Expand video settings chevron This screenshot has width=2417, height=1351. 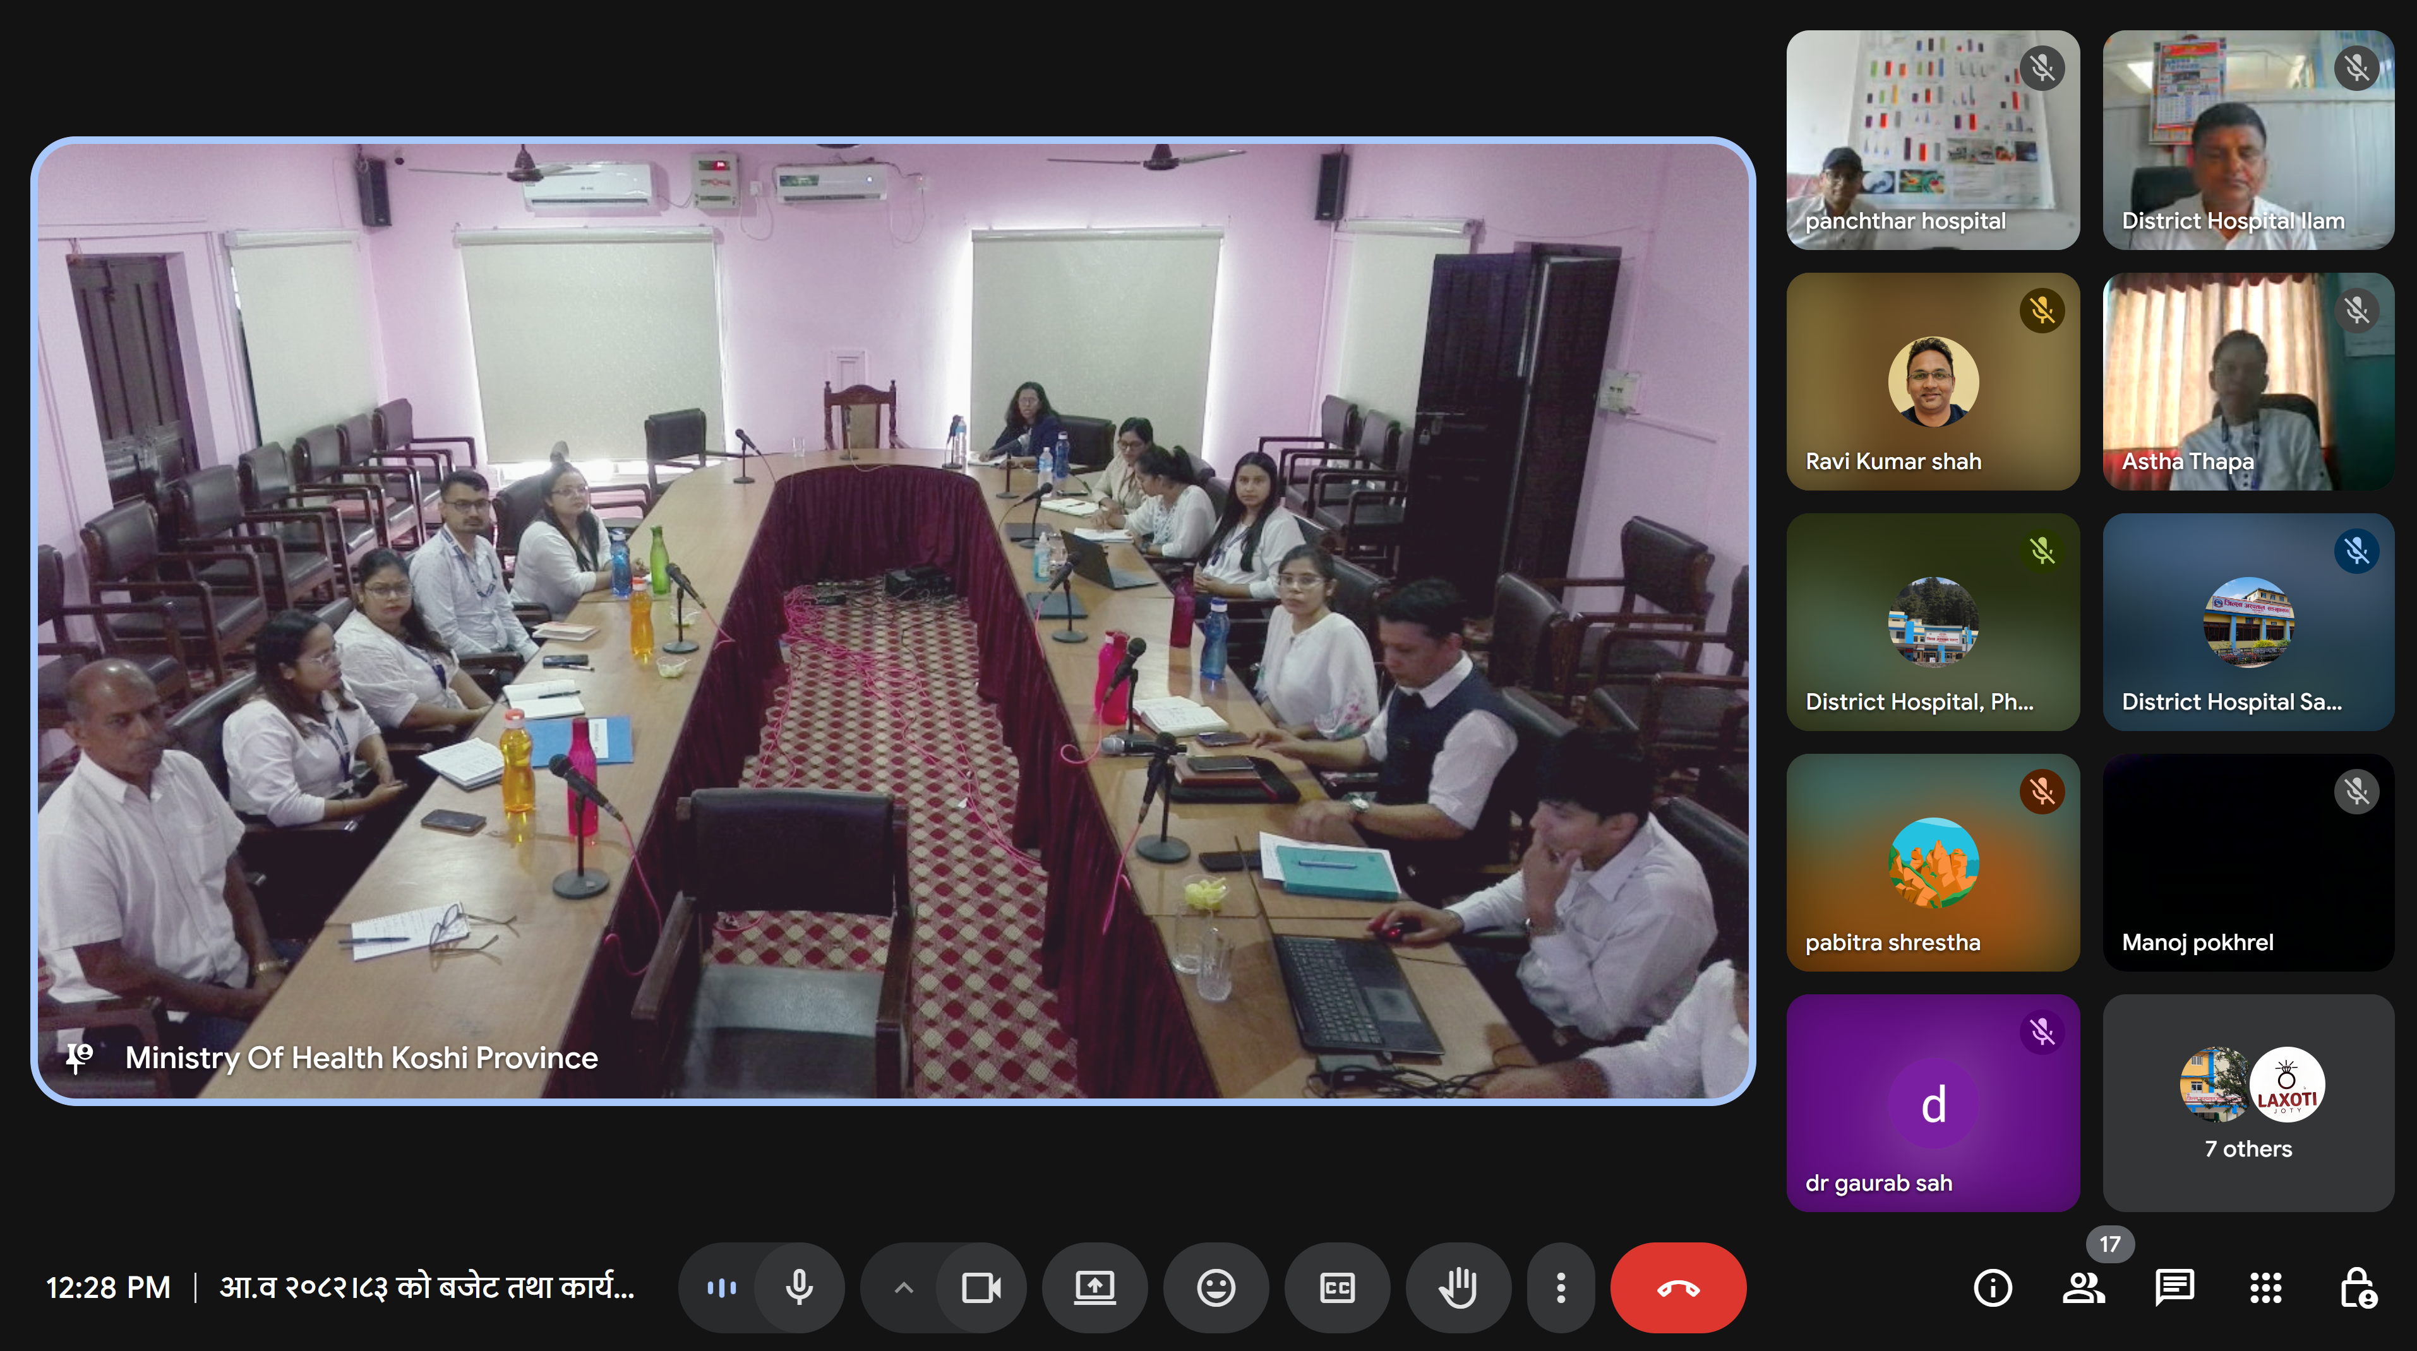pos(904,1287)
